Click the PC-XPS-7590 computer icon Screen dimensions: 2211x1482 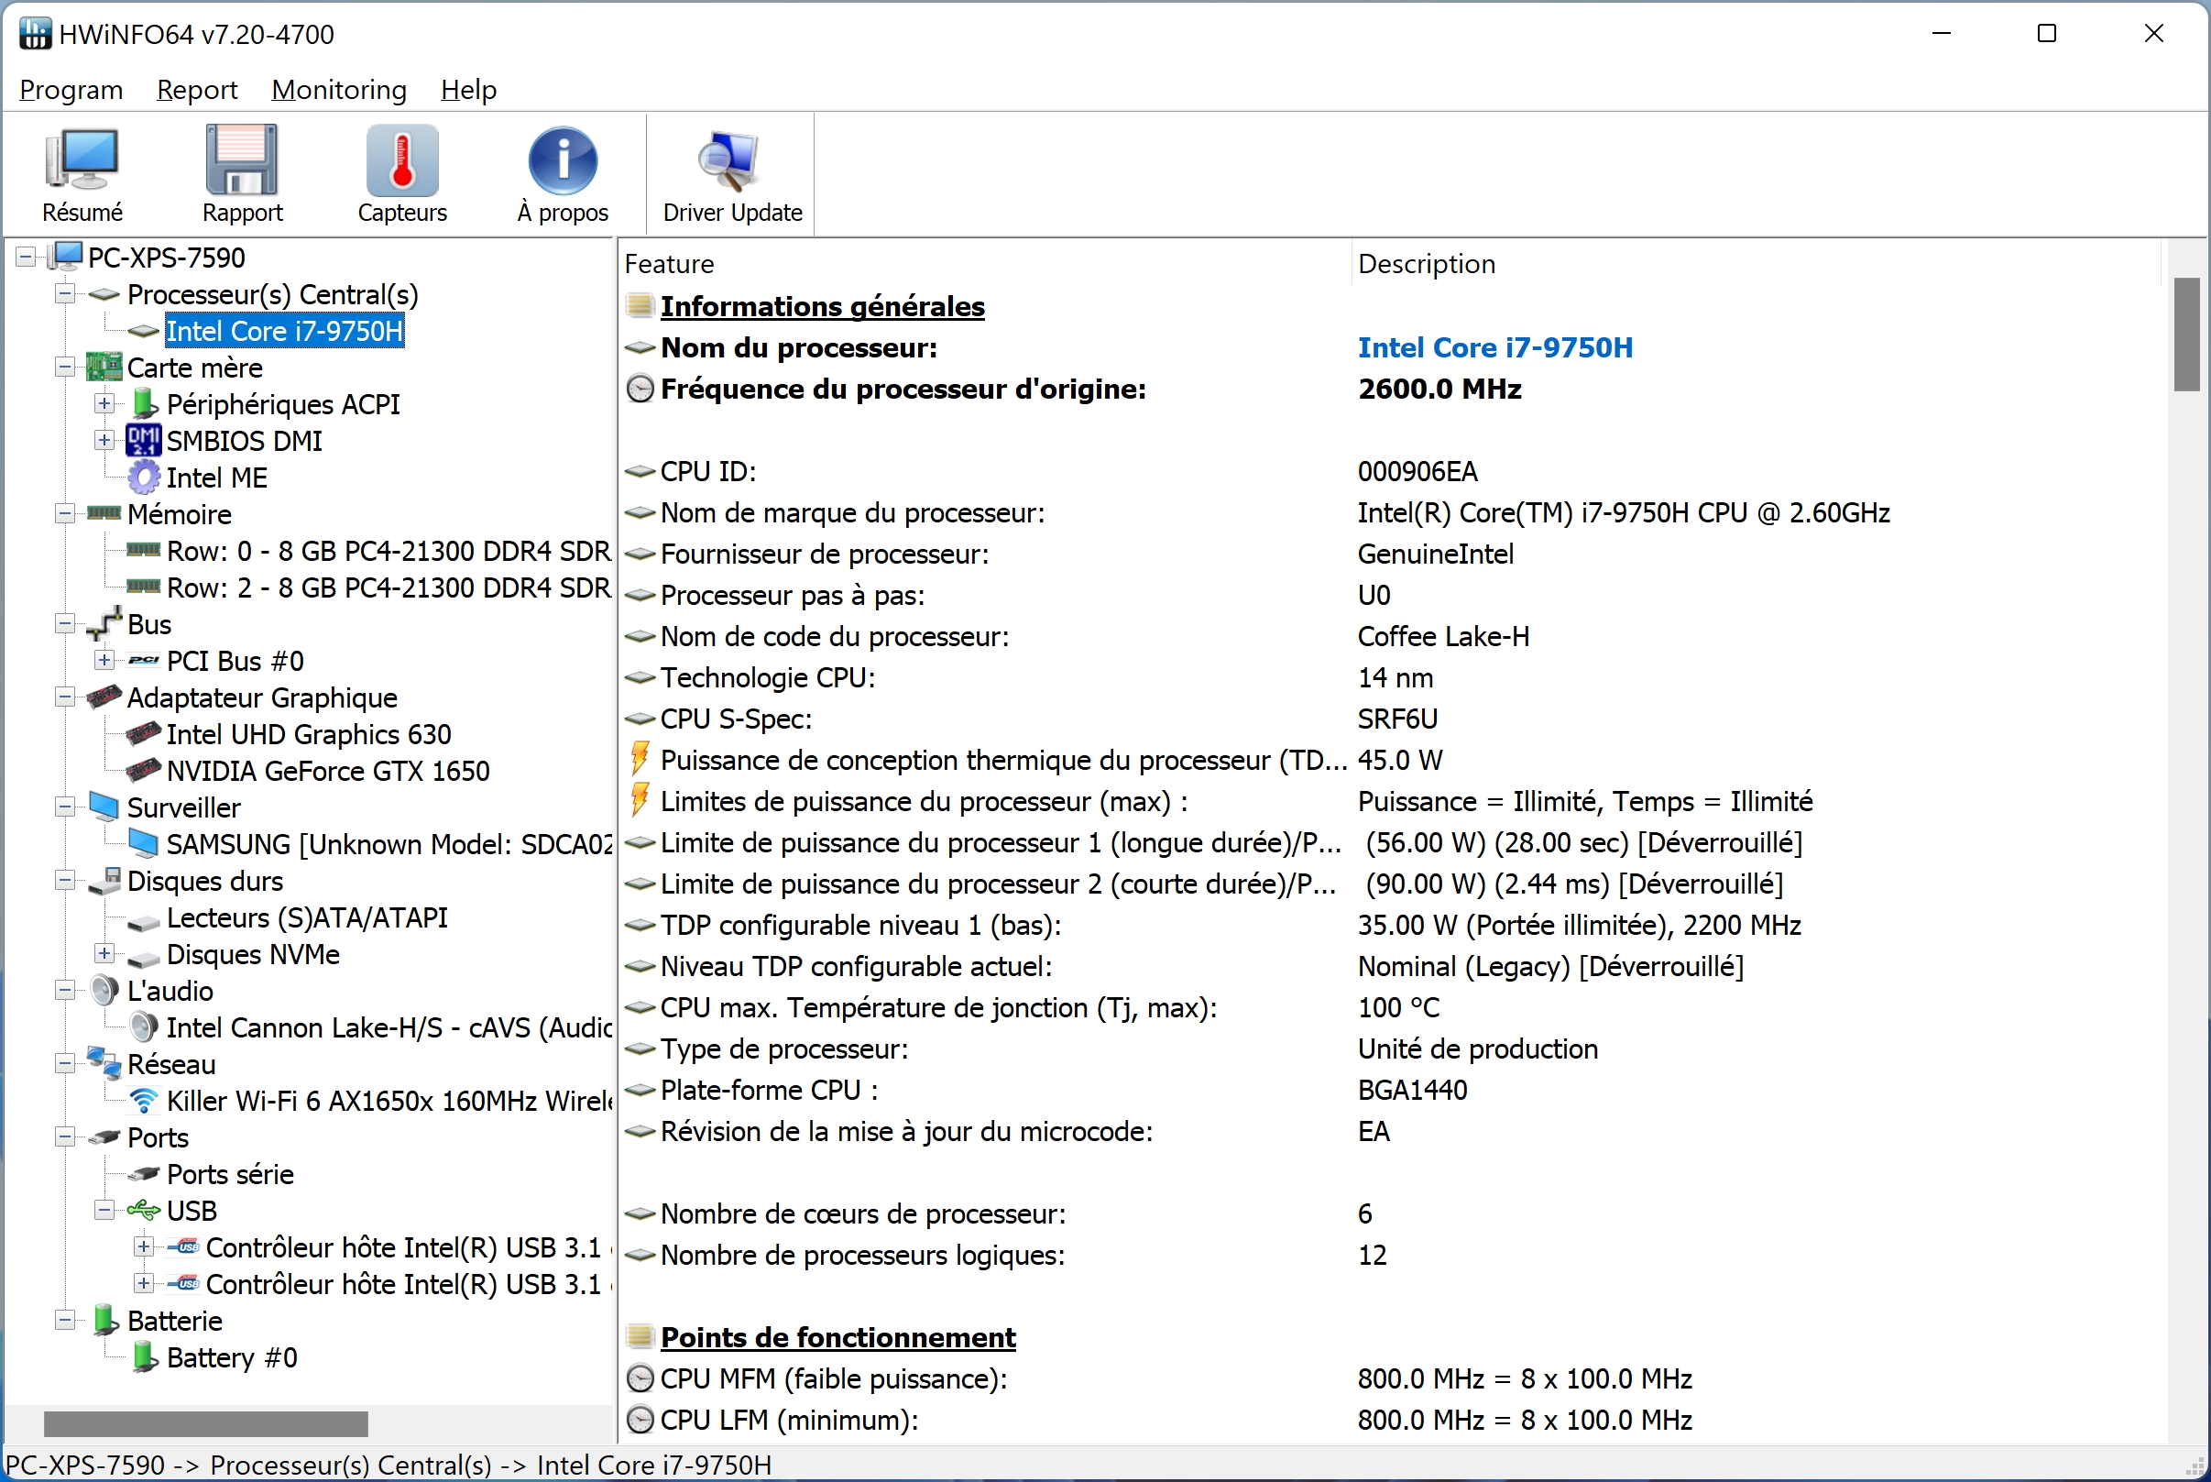pyautogui.click(x=66, y=256)
